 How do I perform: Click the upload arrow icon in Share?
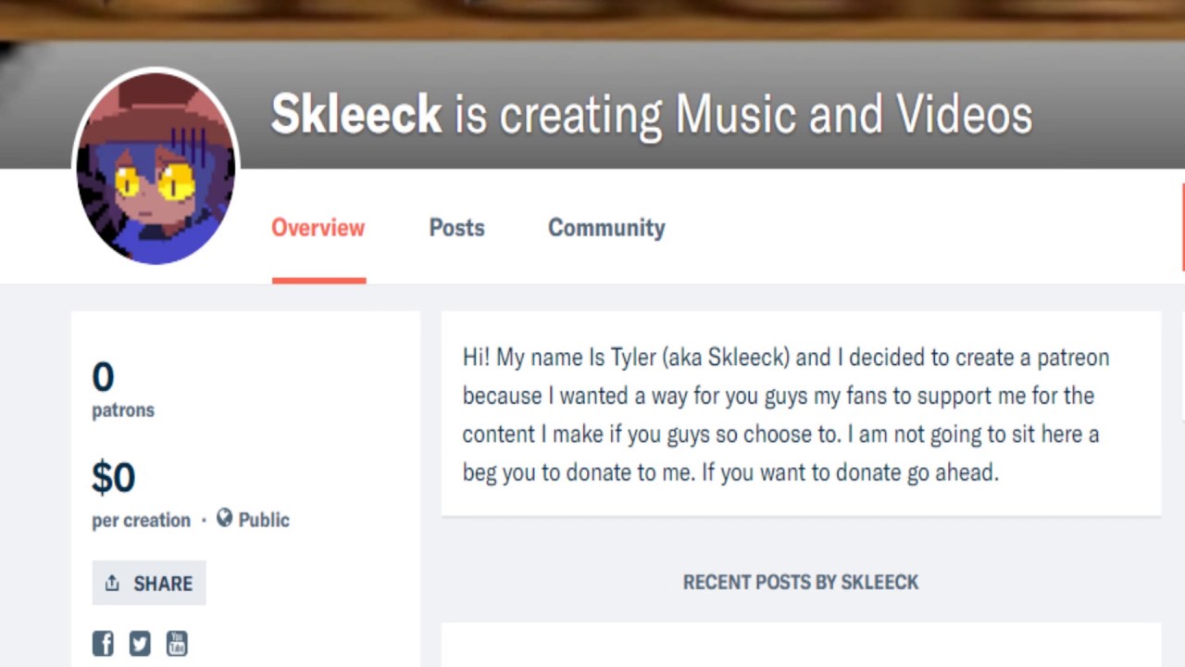[112, 583]
